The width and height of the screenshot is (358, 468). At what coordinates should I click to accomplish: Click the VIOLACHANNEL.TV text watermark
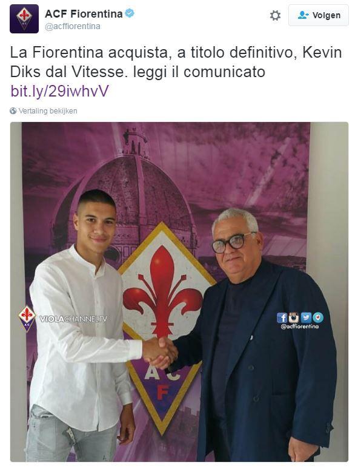tap(73, 319)
